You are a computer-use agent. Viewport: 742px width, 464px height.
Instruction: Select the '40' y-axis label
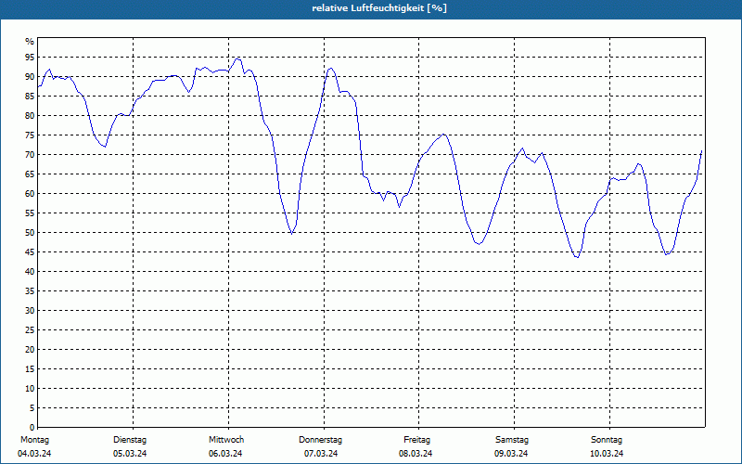tap(30, 271)
